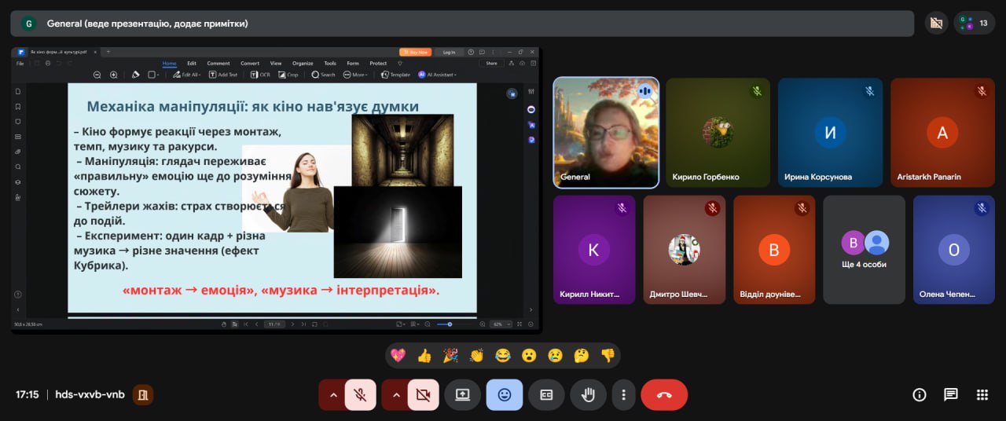
Task: Send the heart reaction emoji
Action: pos(398,356)
